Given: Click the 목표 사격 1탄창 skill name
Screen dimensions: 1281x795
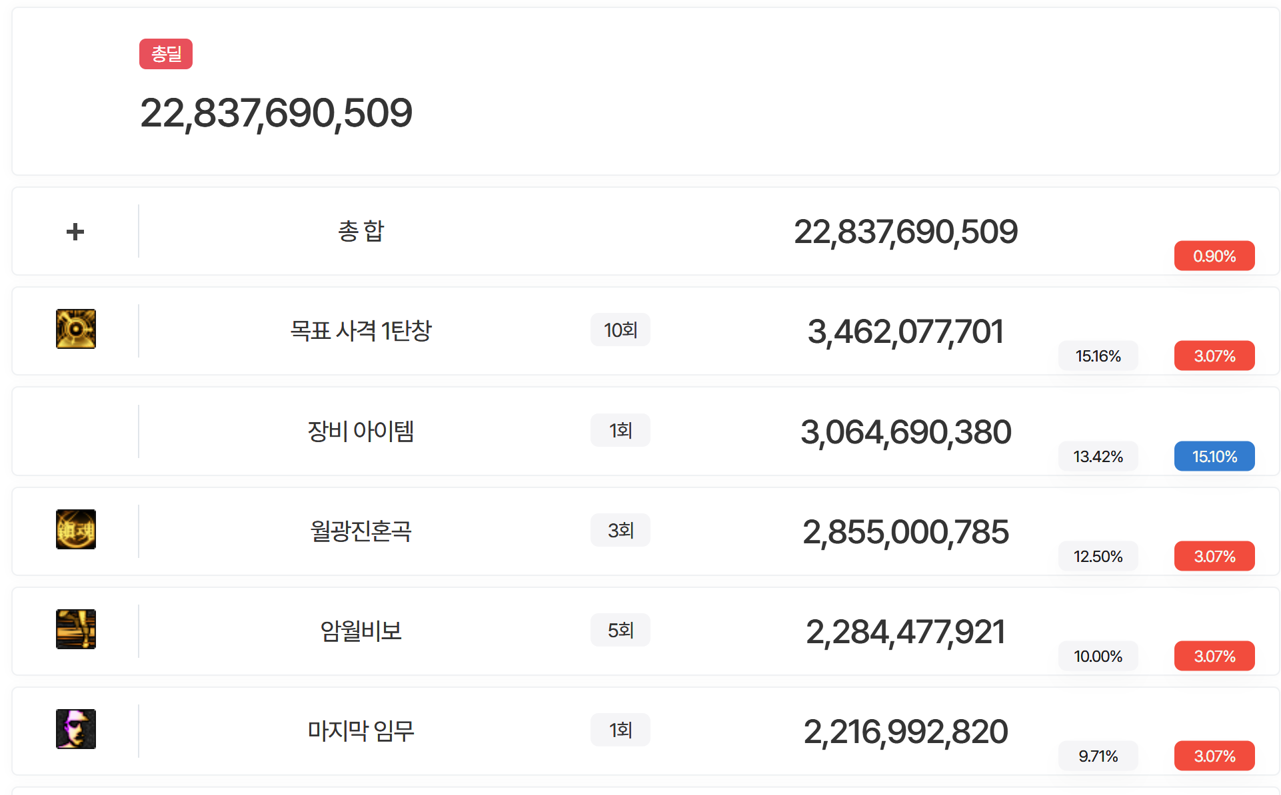Looking at the screenshot, I should 361,331.
